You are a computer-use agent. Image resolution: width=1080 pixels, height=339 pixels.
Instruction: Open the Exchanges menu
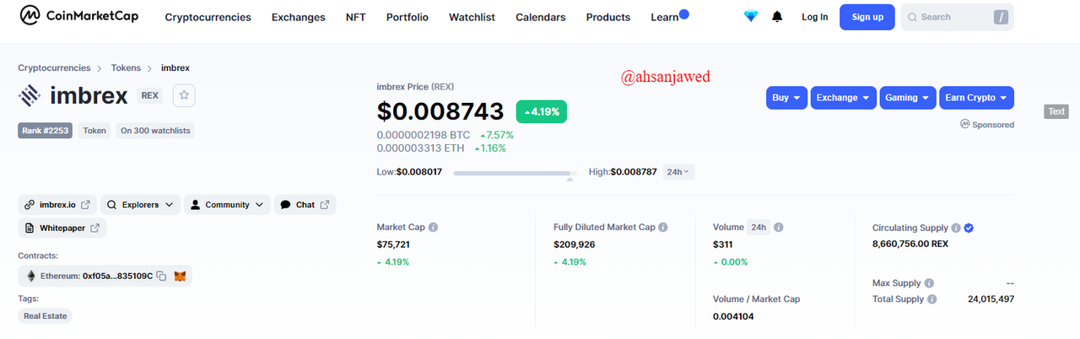(298, 17)
